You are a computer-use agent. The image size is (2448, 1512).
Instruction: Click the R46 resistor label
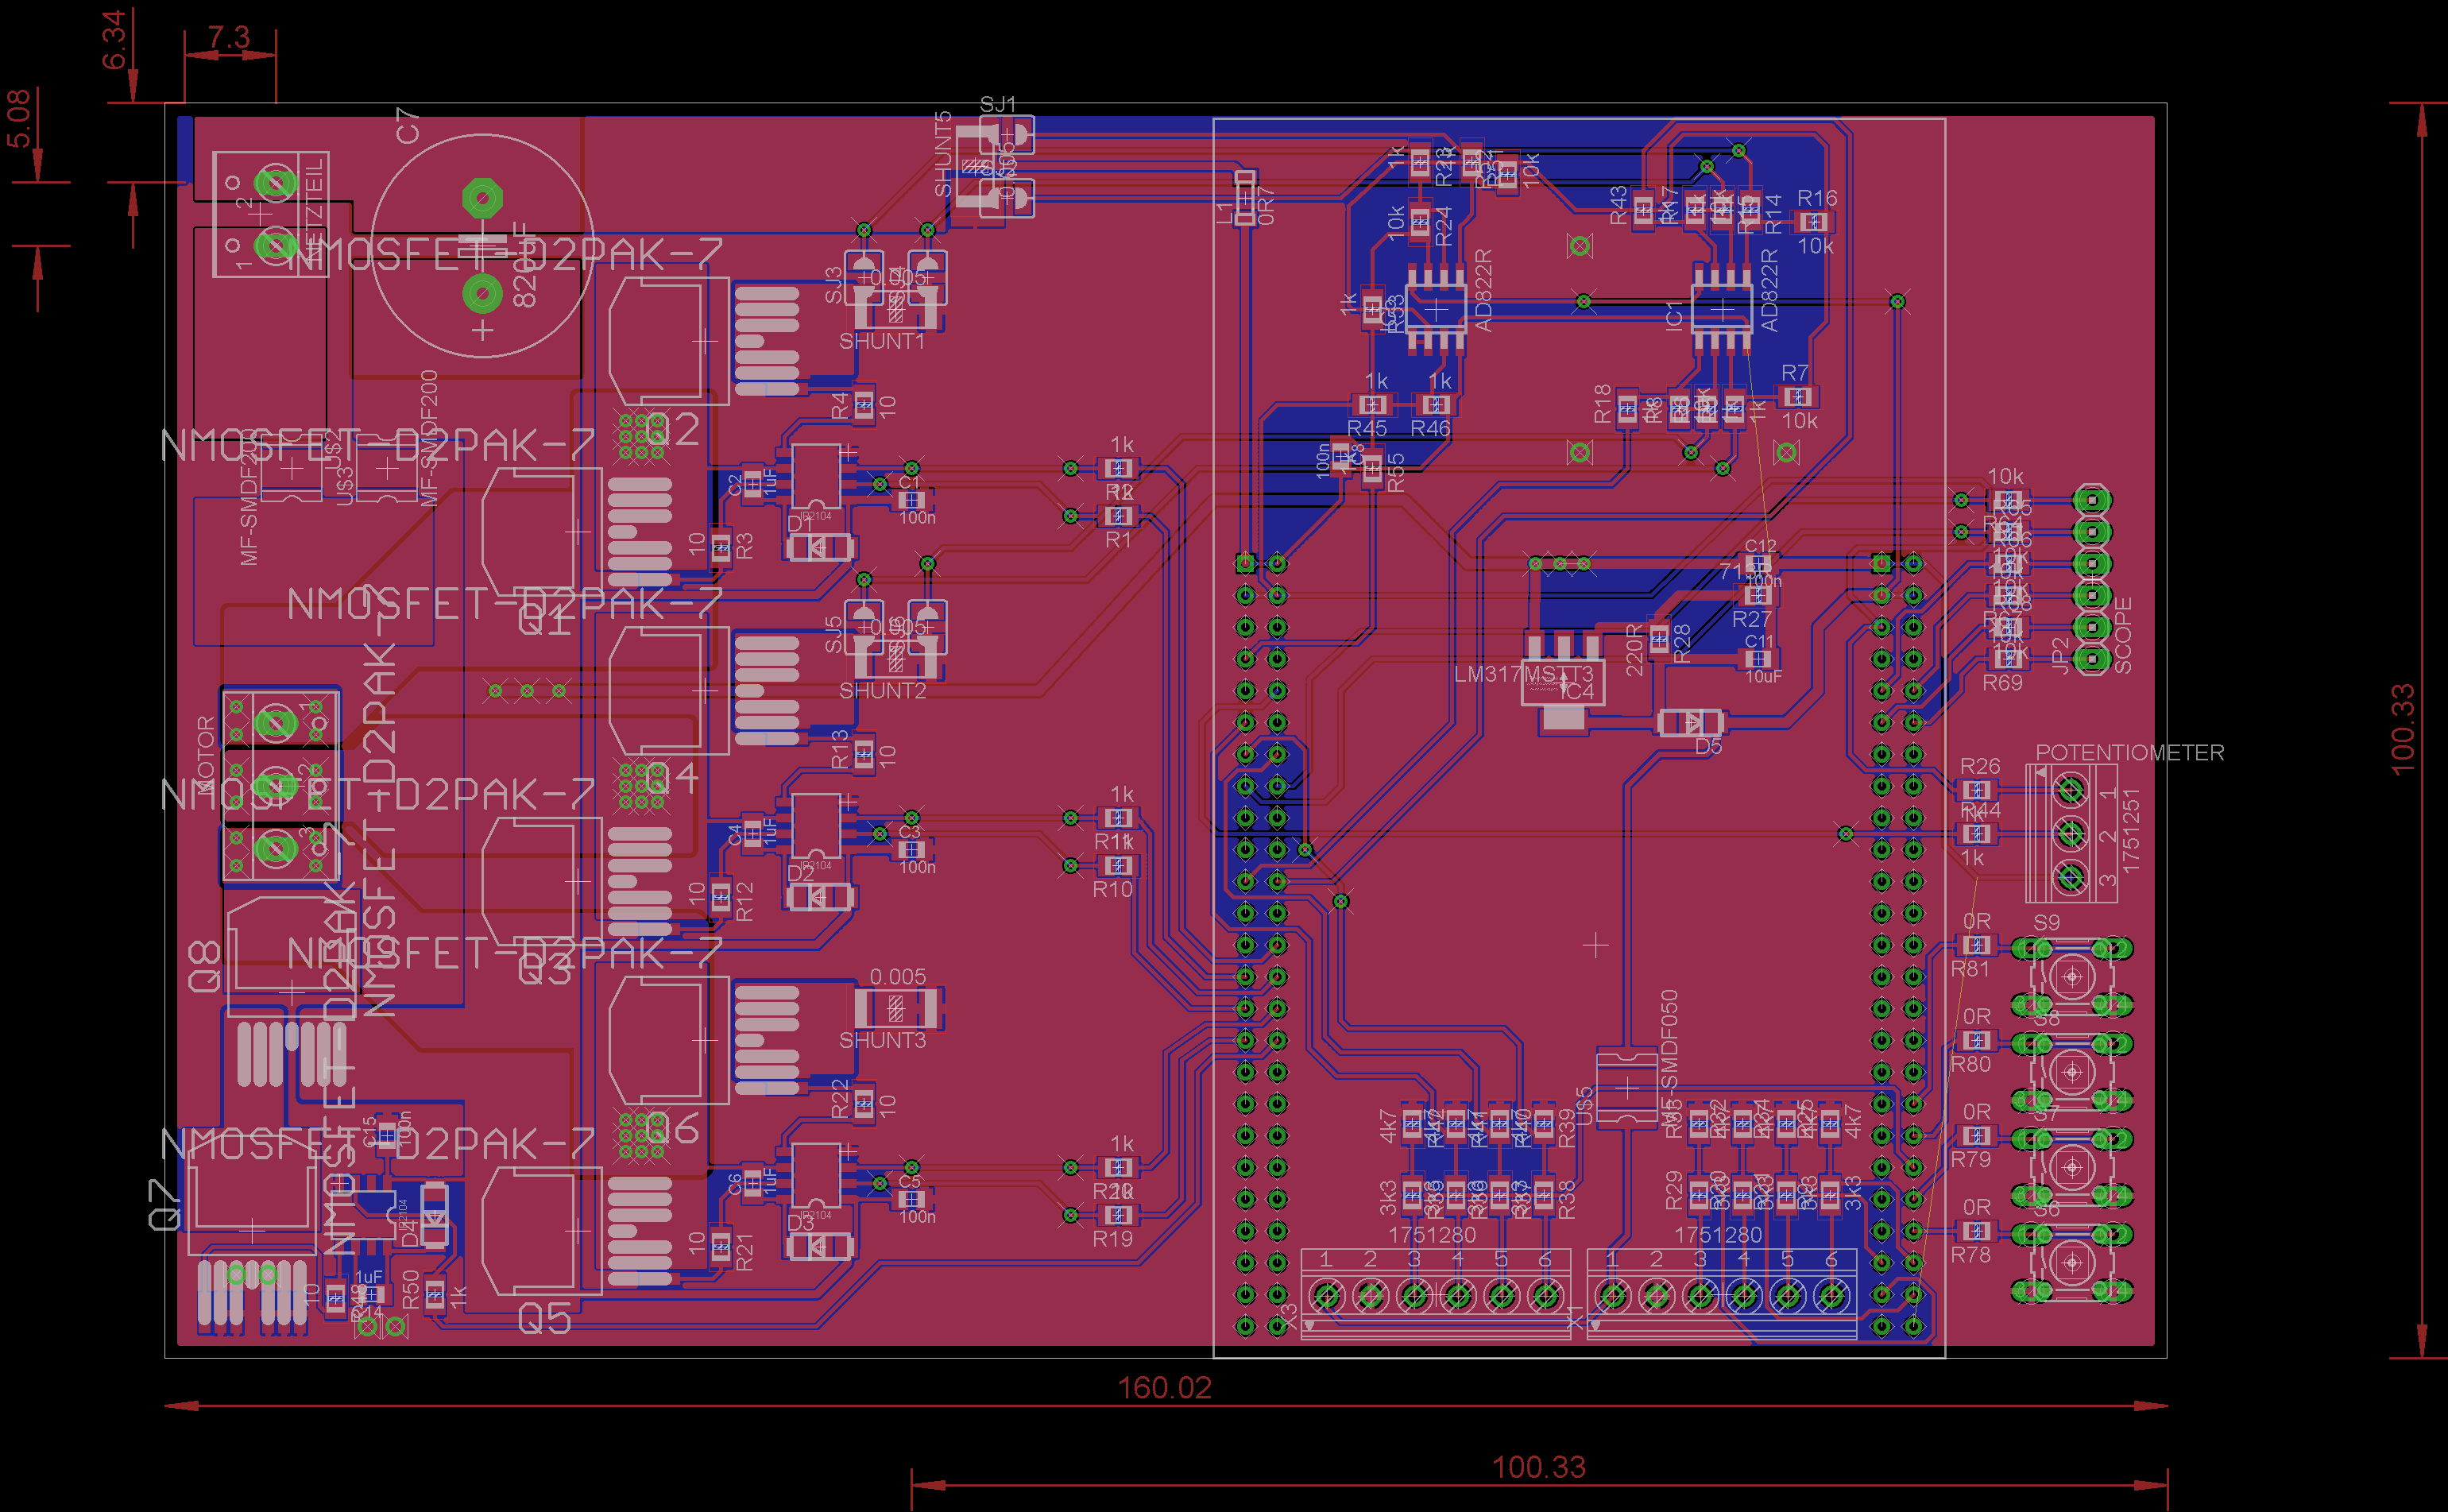tap(1430, 428)
